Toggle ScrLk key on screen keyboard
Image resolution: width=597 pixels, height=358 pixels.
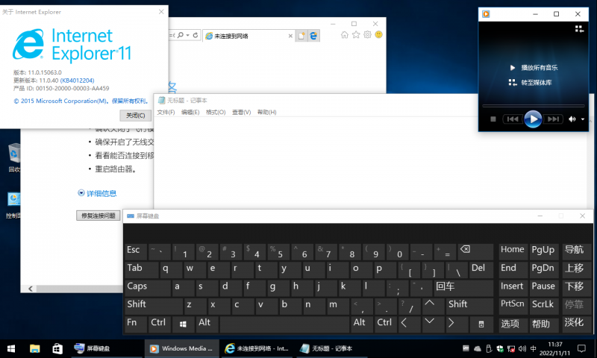click(544, 306)
